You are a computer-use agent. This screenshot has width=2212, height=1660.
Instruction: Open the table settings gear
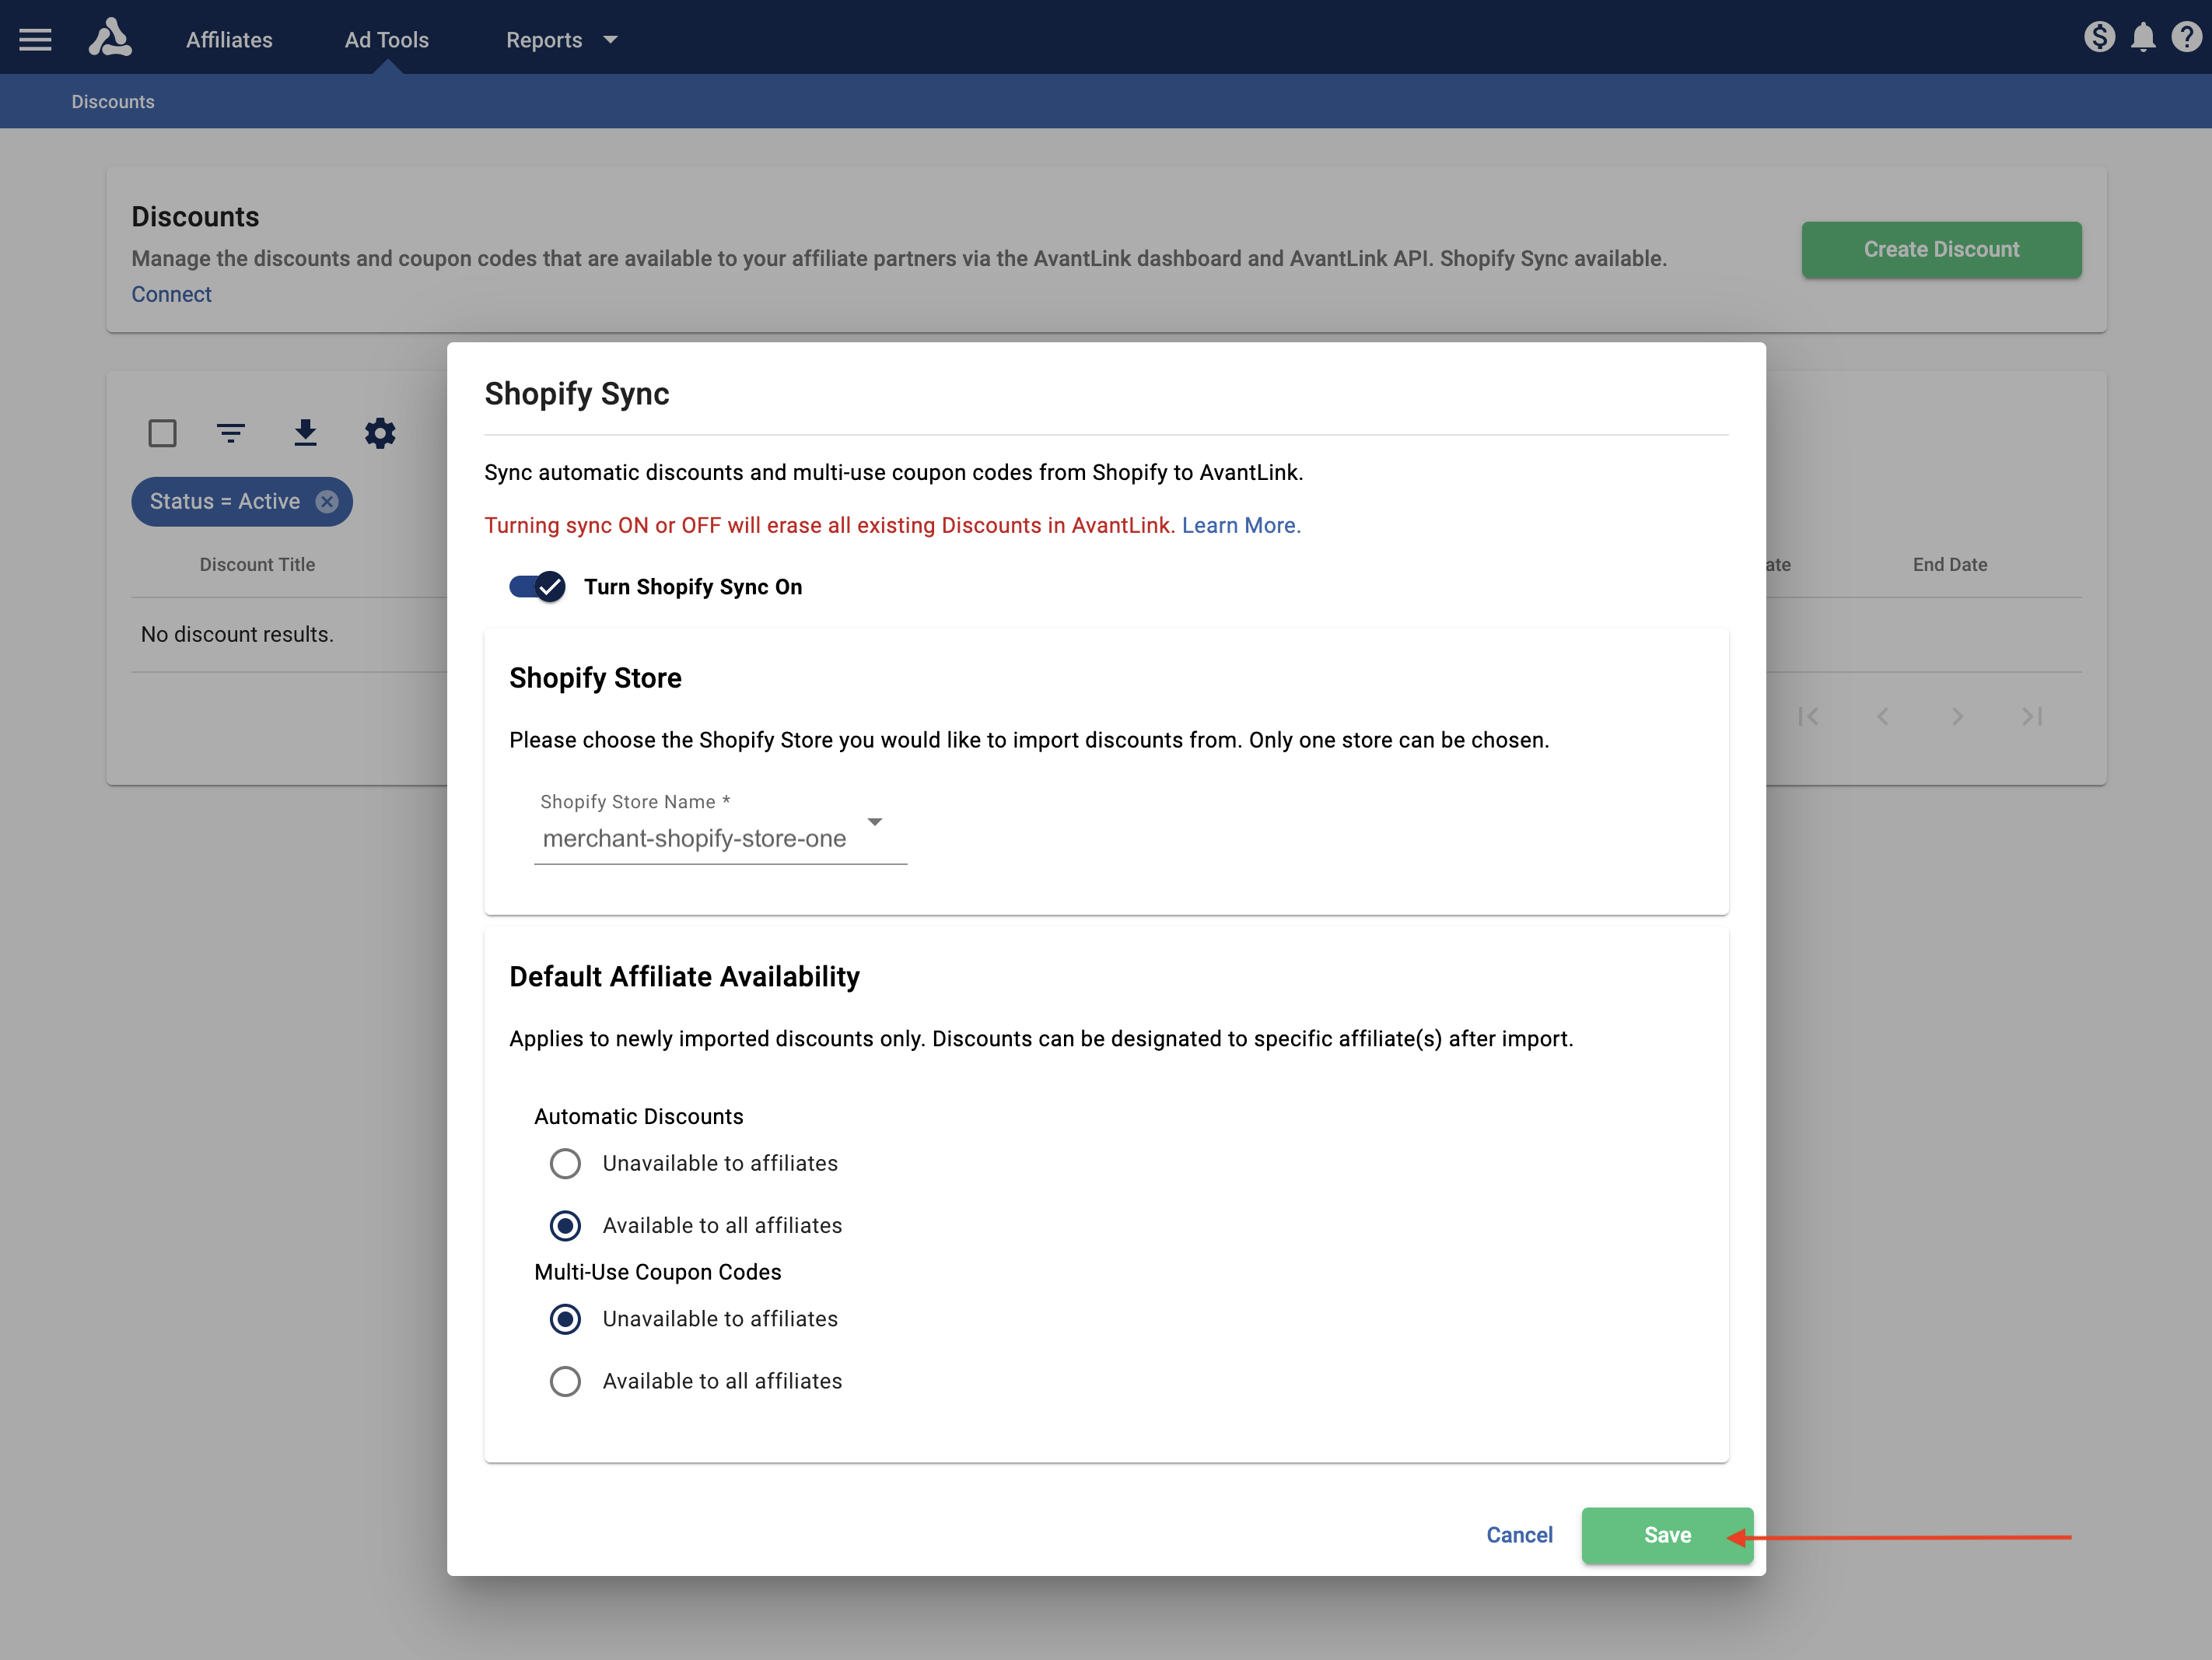click(380, 433)
